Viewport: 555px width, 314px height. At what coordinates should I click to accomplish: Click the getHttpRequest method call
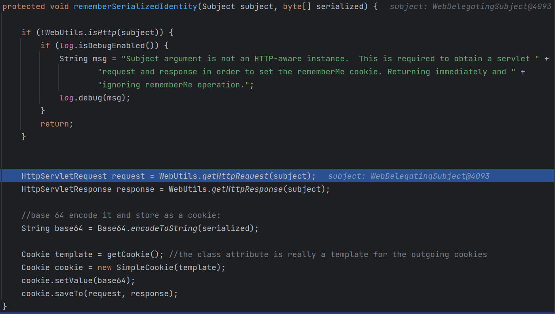tap(235, 176)
